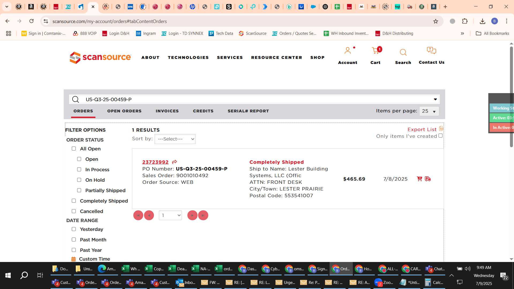Image resolution: width=514 pixels, height=289 pixels.
Task: Open Chrome profile avatar B
Action: point(494,21)
